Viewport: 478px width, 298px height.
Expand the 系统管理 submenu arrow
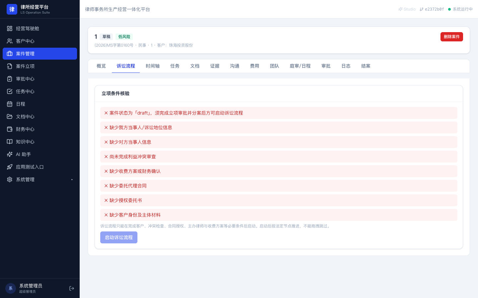[72, 179]
